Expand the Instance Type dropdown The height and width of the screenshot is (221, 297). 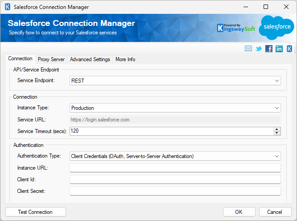[277, 108]
